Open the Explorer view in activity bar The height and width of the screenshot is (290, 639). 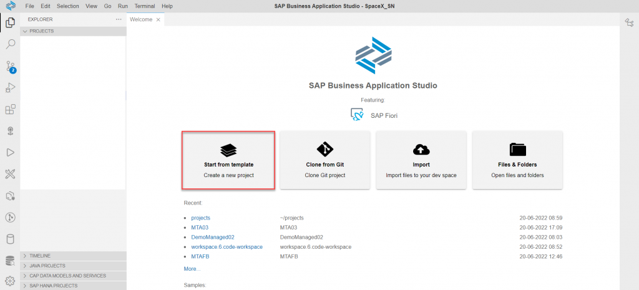(10, 23)
